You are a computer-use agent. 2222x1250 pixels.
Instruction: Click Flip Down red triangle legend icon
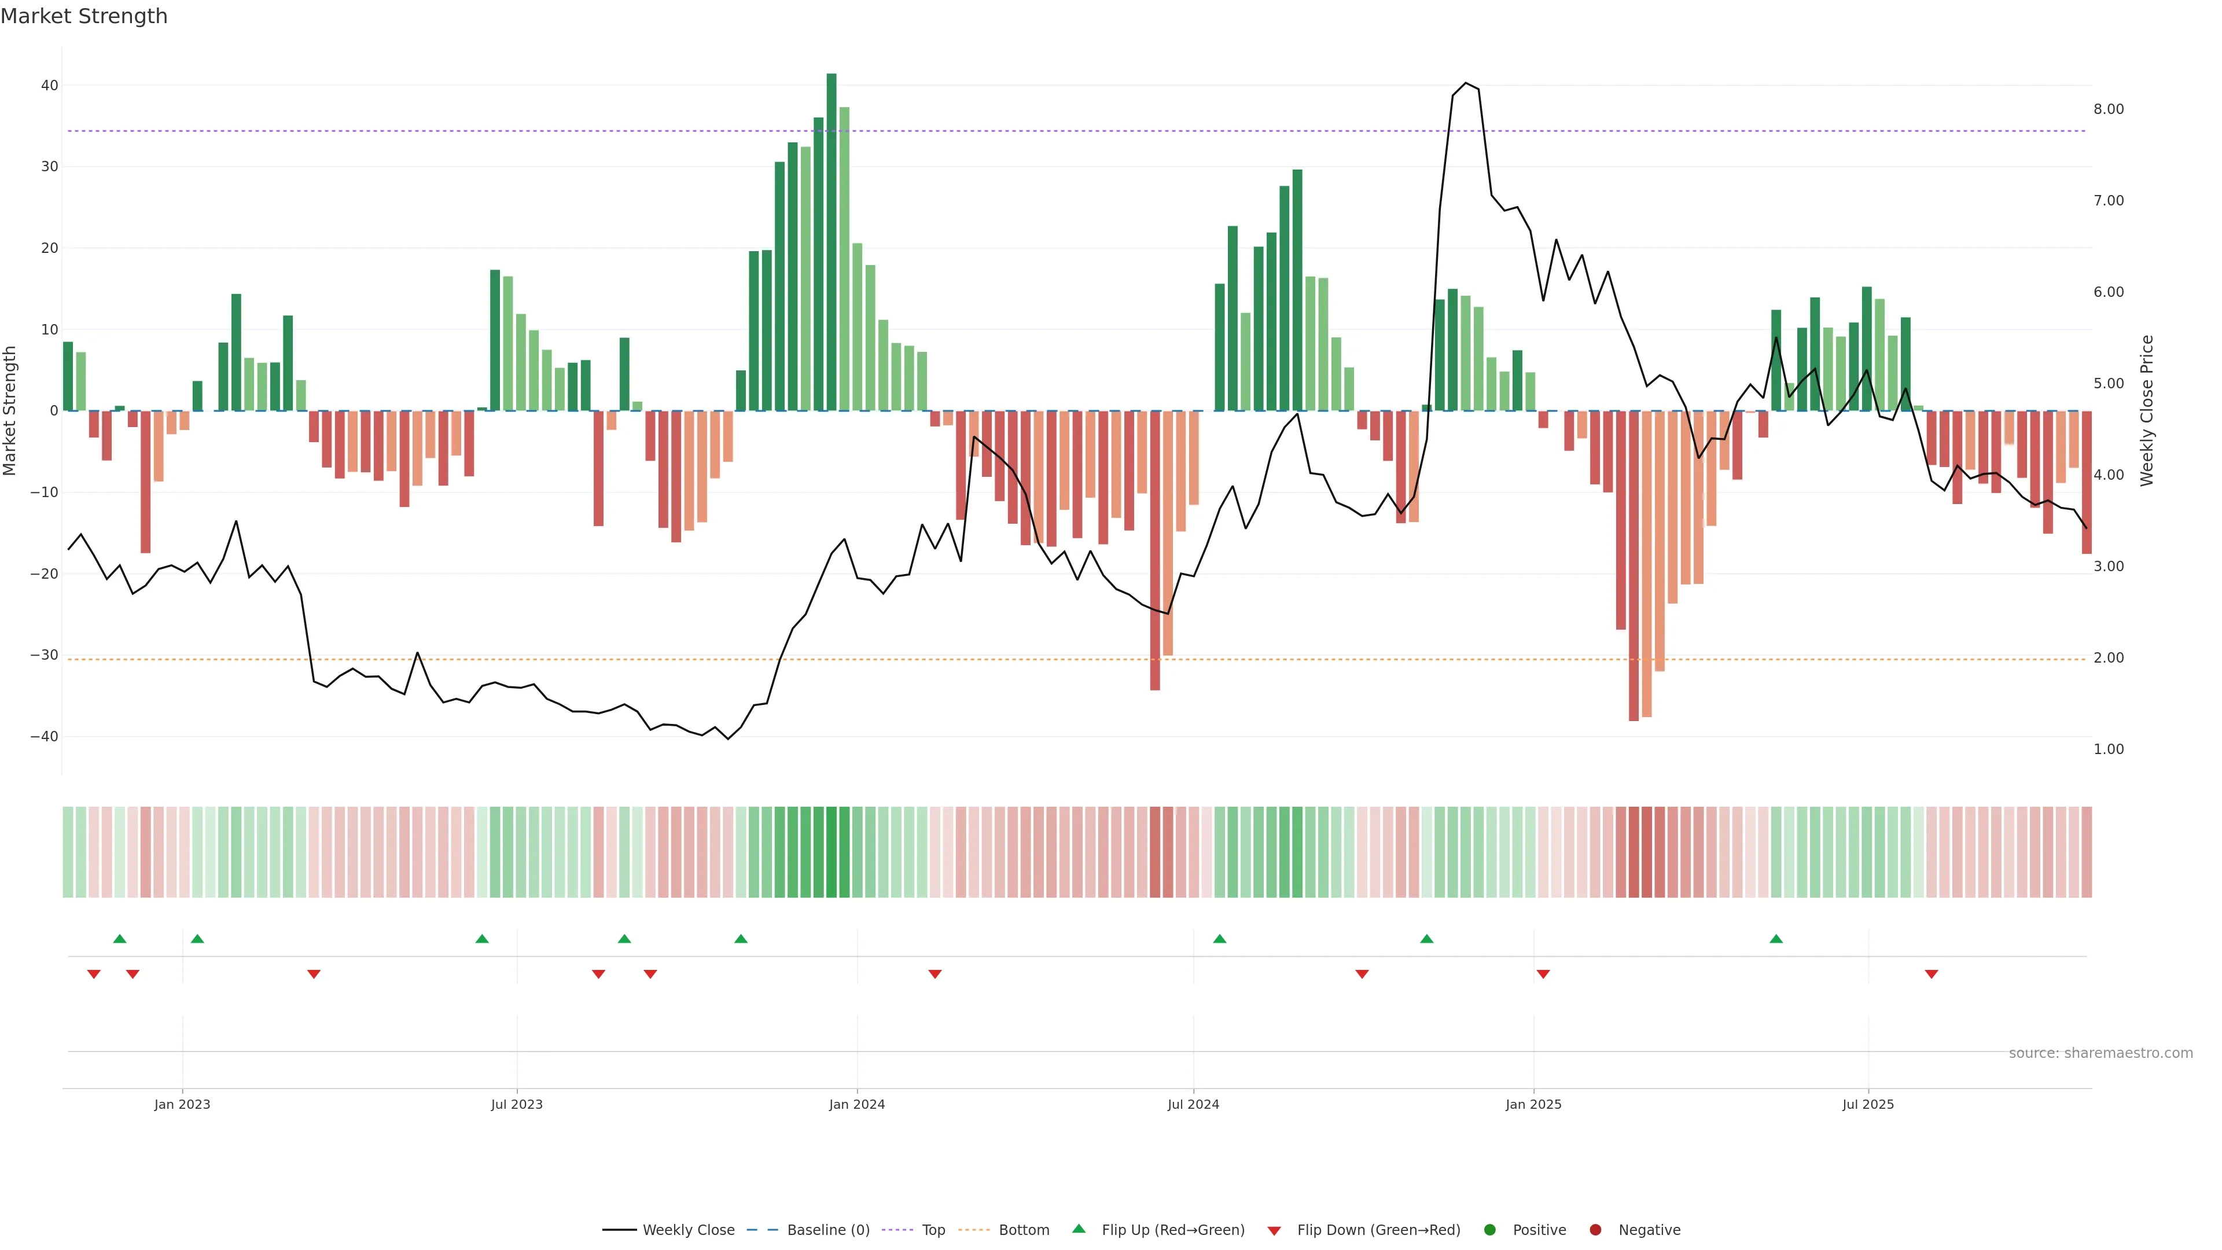pos(1274,1231)
